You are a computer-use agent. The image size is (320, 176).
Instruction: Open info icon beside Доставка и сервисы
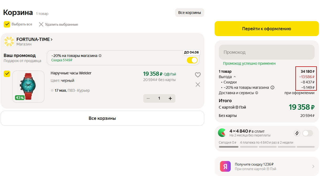point(257,93)
